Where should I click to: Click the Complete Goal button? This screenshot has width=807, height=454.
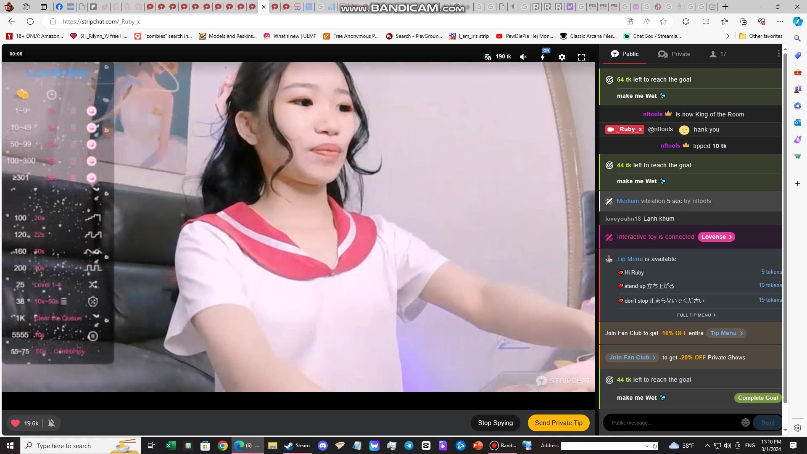point(757,398)
